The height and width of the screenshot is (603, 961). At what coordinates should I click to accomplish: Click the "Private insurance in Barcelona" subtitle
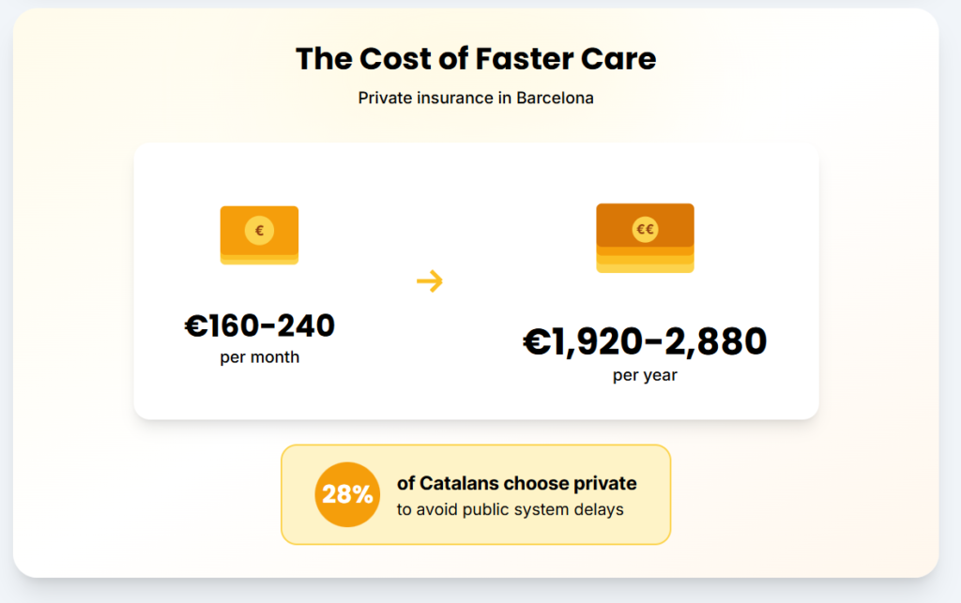coord(476,98)
